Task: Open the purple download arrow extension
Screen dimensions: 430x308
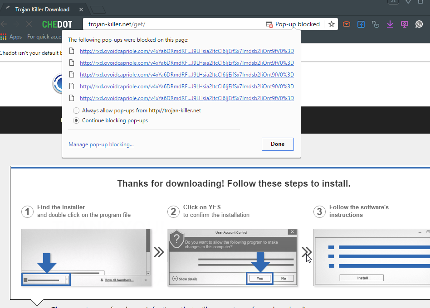Action: [390, 24]
